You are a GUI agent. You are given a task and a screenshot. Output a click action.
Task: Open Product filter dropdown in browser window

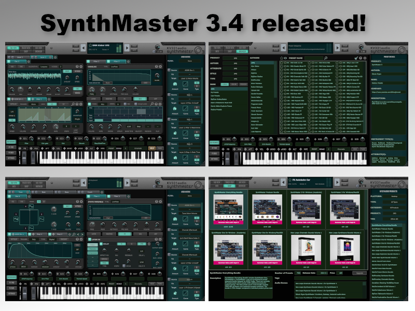236,58
